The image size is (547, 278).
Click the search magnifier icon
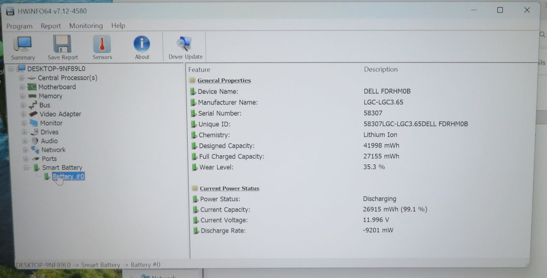click(x=542, y=34)
